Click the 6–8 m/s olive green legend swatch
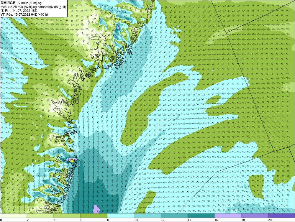295x222 pixels. tap(94, 216)
